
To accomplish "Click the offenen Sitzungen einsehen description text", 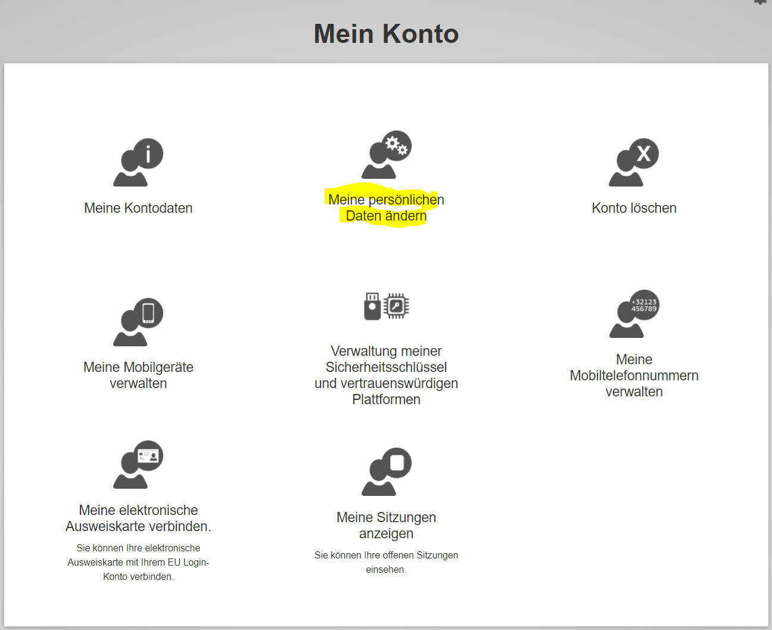I will pos(386,562).
